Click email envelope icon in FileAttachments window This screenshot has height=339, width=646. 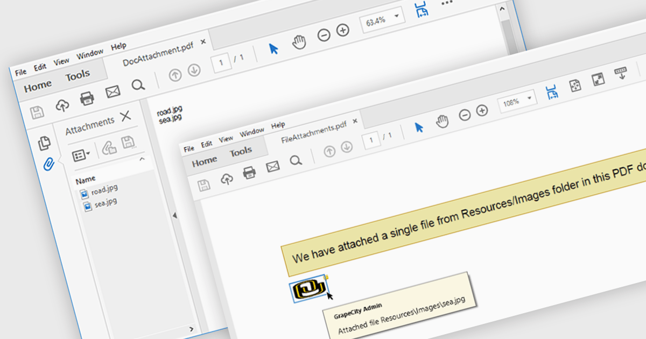coord(273,167)
